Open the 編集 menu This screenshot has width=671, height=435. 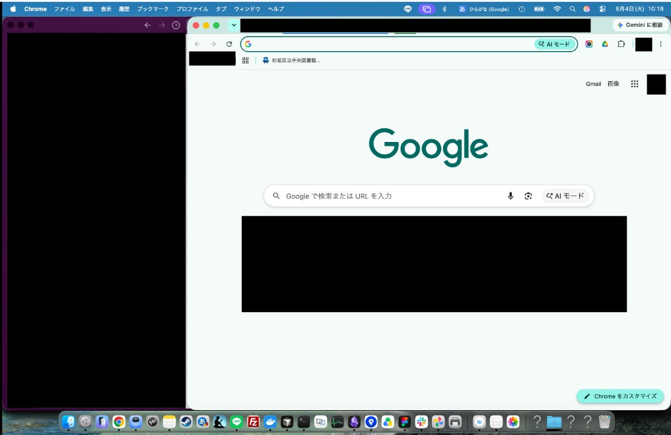coord(88,9)
